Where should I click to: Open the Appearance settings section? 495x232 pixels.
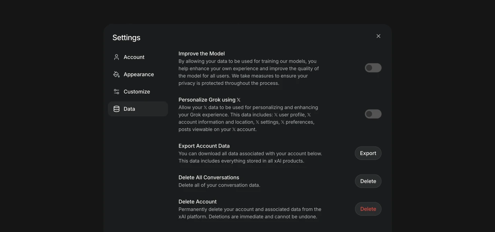(x=138, y=74)
